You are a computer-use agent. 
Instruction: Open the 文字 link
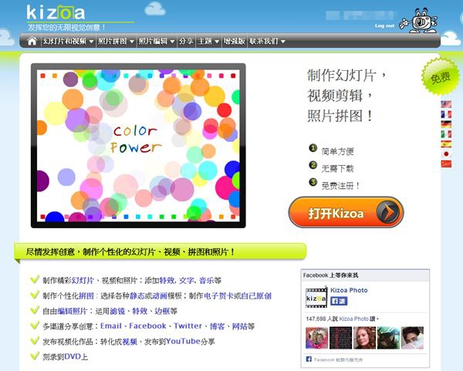point(187,281)
